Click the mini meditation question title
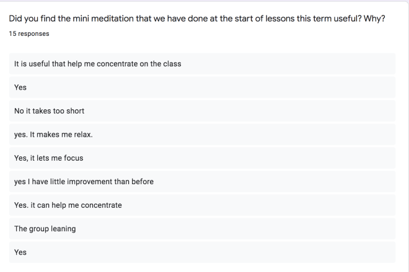Screen dimensions: 409x272 (x=196, y=20)
